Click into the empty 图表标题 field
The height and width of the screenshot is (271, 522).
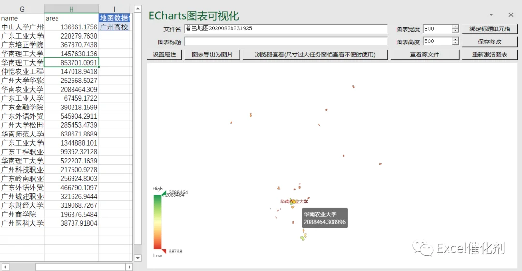[286, 41]
